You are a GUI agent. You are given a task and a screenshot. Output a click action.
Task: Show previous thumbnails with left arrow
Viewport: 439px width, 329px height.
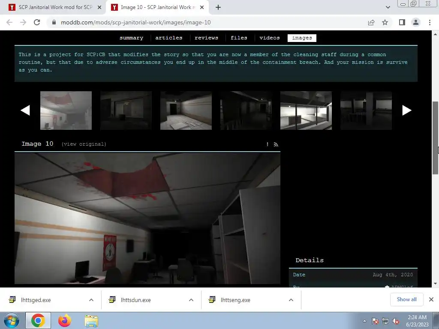point(25,110)
